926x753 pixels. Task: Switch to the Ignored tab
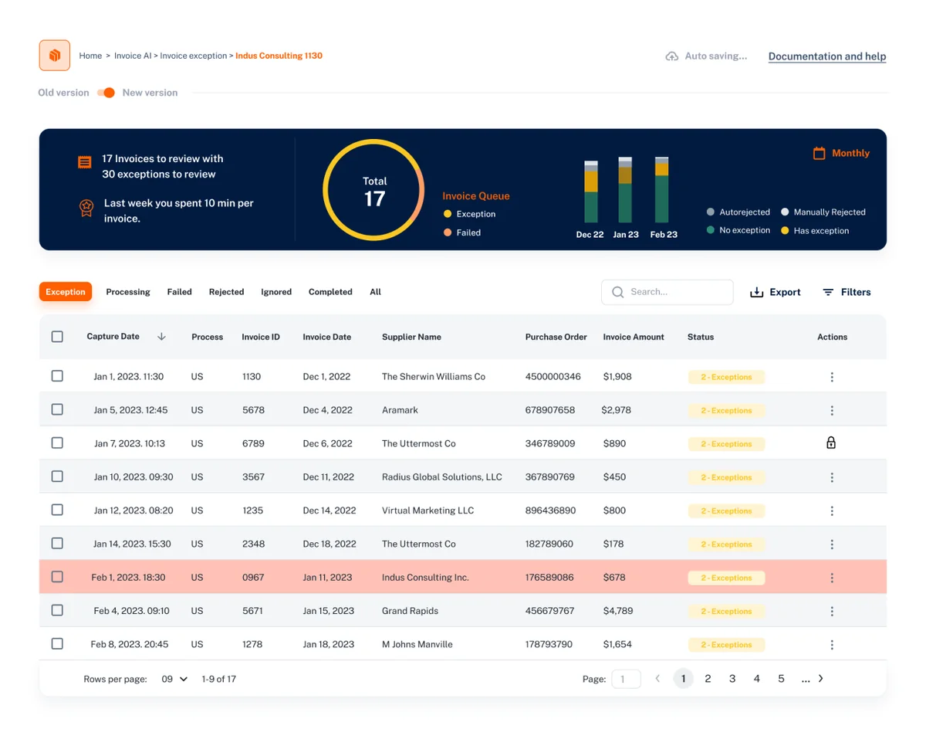[x=276, y=292]
